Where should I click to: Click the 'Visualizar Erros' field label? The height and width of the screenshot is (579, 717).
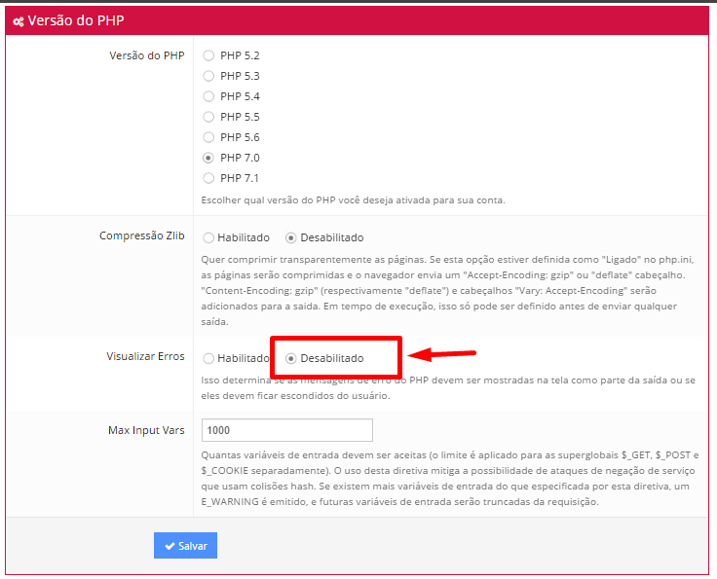click(x=145, y=356)
